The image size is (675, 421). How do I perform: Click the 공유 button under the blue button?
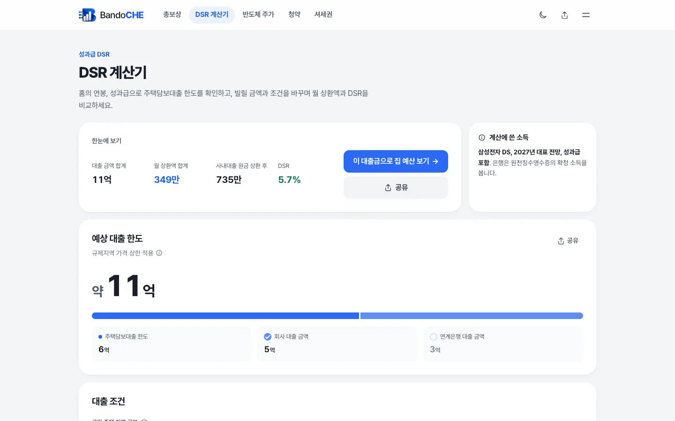coord(396,188)
